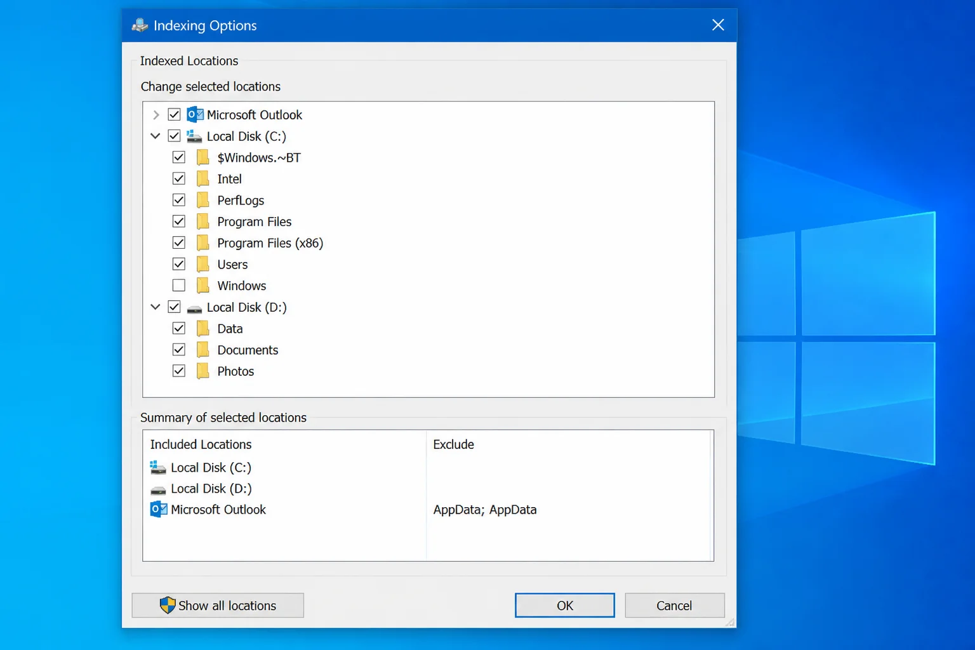
Task: Click the Local Disk (D:) drive icon in the tree
Action: tap(194, 309)
